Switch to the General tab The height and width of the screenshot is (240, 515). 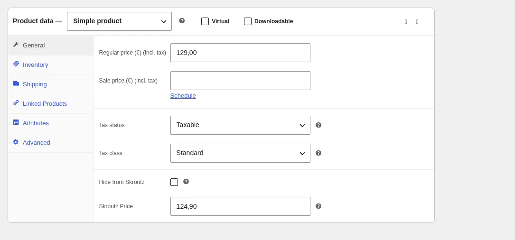pyautogui.click(x=51, y=46)
